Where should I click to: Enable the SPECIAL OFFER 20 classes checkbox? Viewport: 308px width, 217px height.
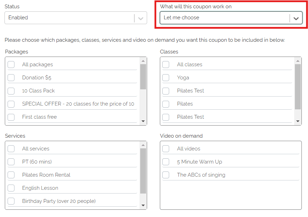click(x=11, y=104)
